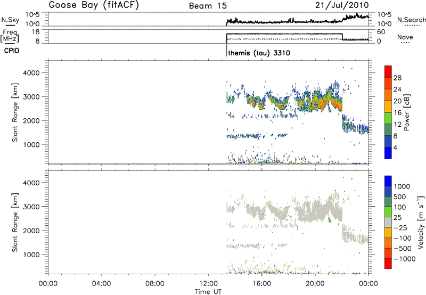Click the "Time UT" x-axis title
The width and height of the screenshot is (426, 295).
pos(208,292)
